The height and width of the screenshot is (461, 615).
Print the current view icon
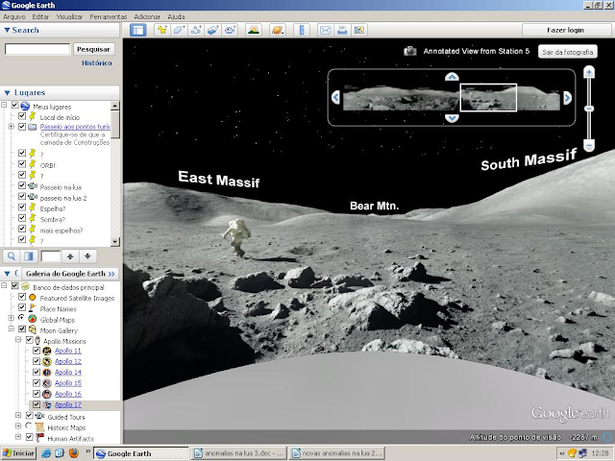point(342,30)
